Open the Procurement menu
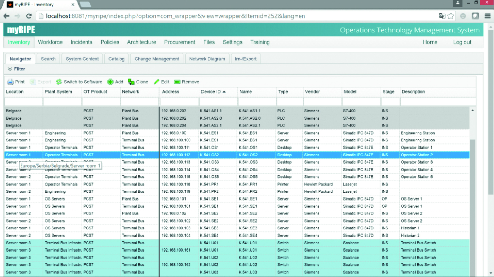The image size is (494, 277). (x=179, y=42)
